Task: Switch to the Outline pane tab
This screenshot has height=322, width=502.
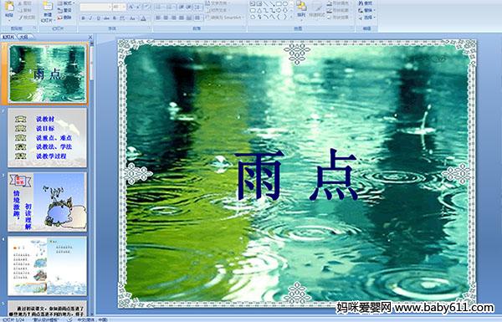Action: tap(23, 37)
